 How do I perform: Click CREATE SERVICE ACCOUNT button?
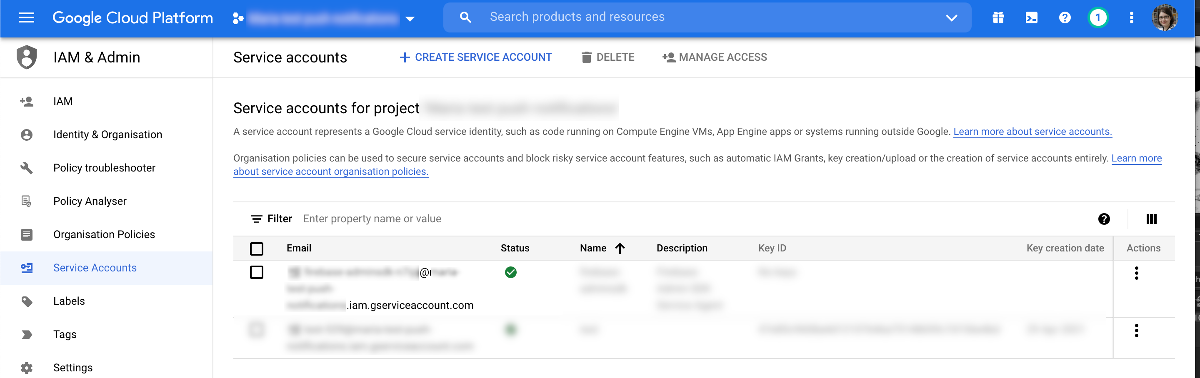point(475,57)
